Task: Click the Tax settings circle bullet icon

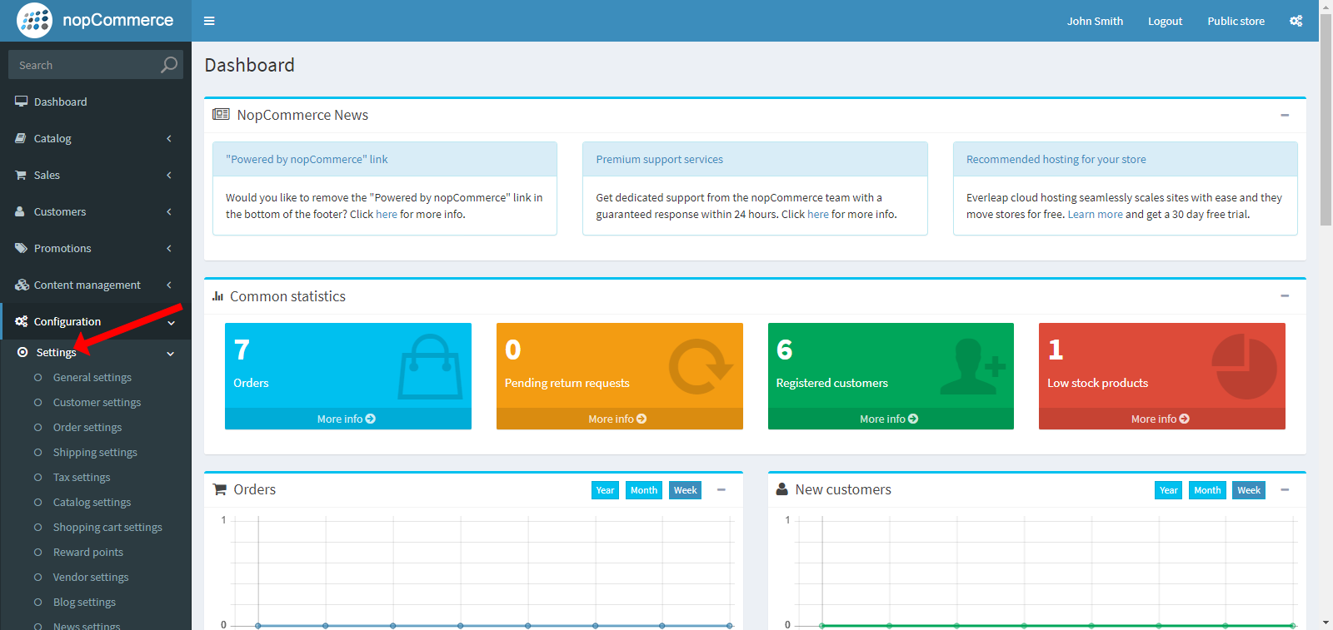Action: [x=37, y=477]
